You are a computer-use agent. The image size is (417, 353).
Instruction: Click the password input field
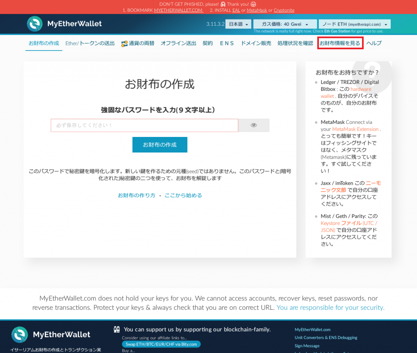144,125
